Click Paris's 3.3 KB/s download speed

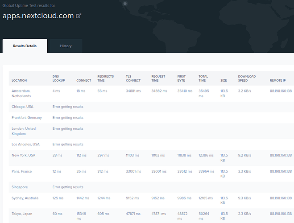[x=244, y=171]
